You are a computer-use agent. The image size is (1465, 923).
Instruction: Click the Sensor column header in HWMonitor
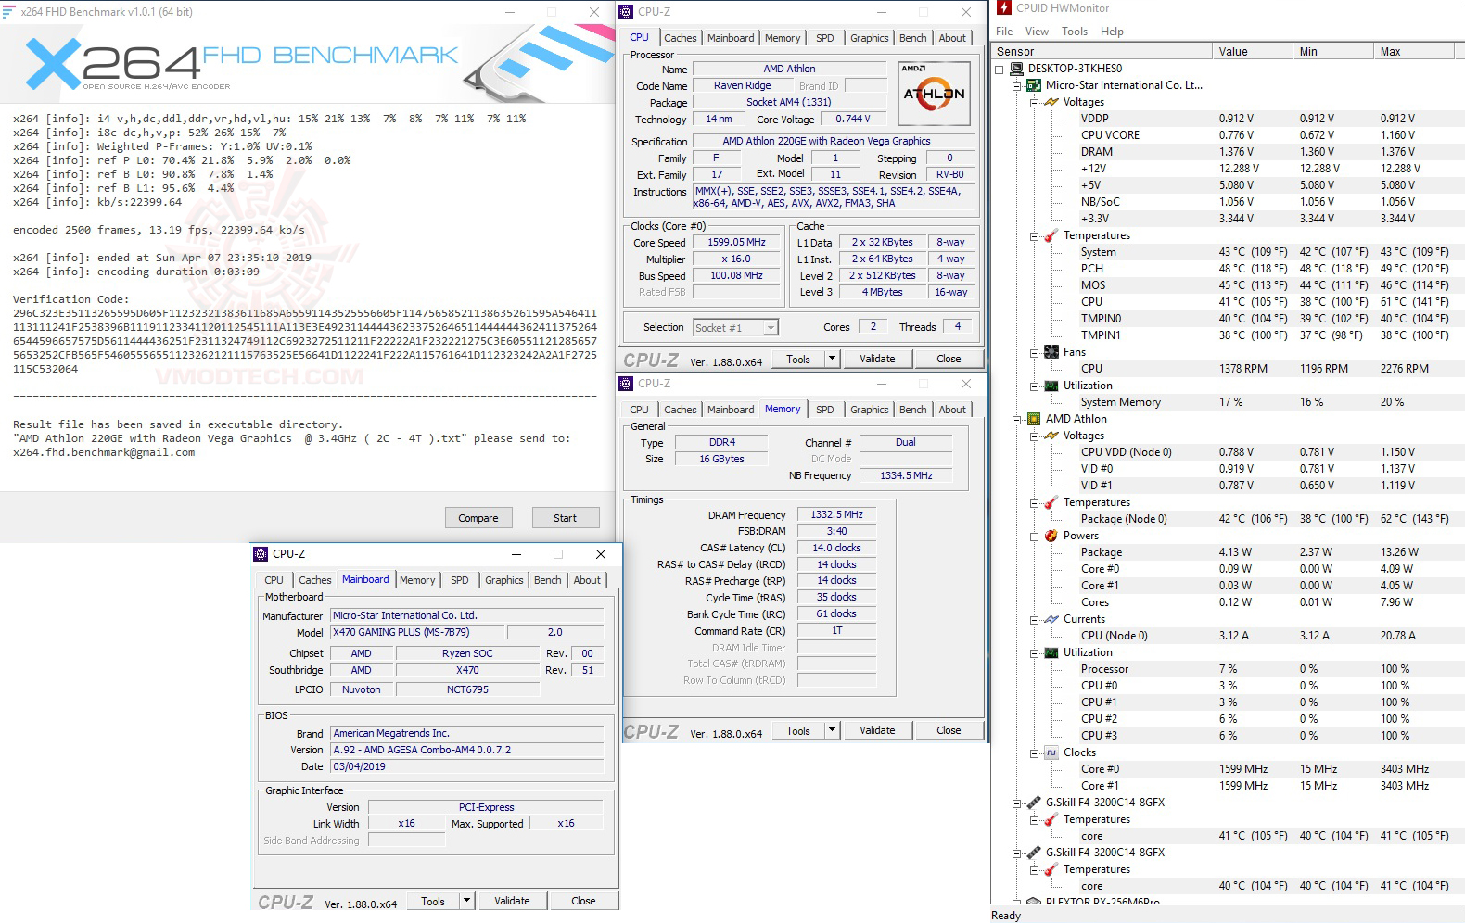click(1102, 52)
